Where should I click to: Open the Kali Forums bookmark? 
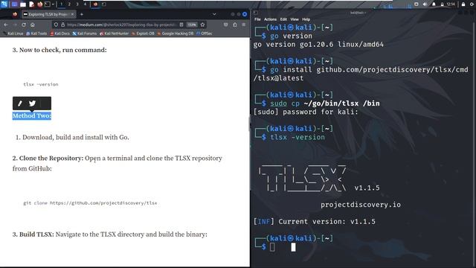[x=84, y=33]
